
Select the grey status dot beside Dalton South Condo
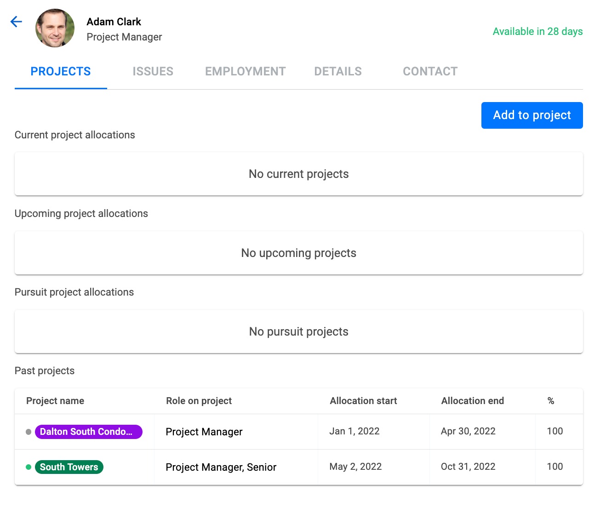(x=29, y=432)
